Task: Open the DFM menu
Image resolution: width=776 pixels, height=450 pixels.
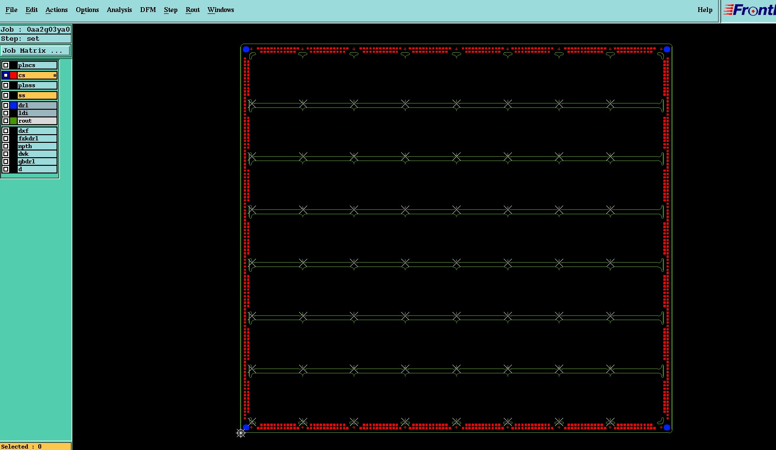Action: point(148,10)
